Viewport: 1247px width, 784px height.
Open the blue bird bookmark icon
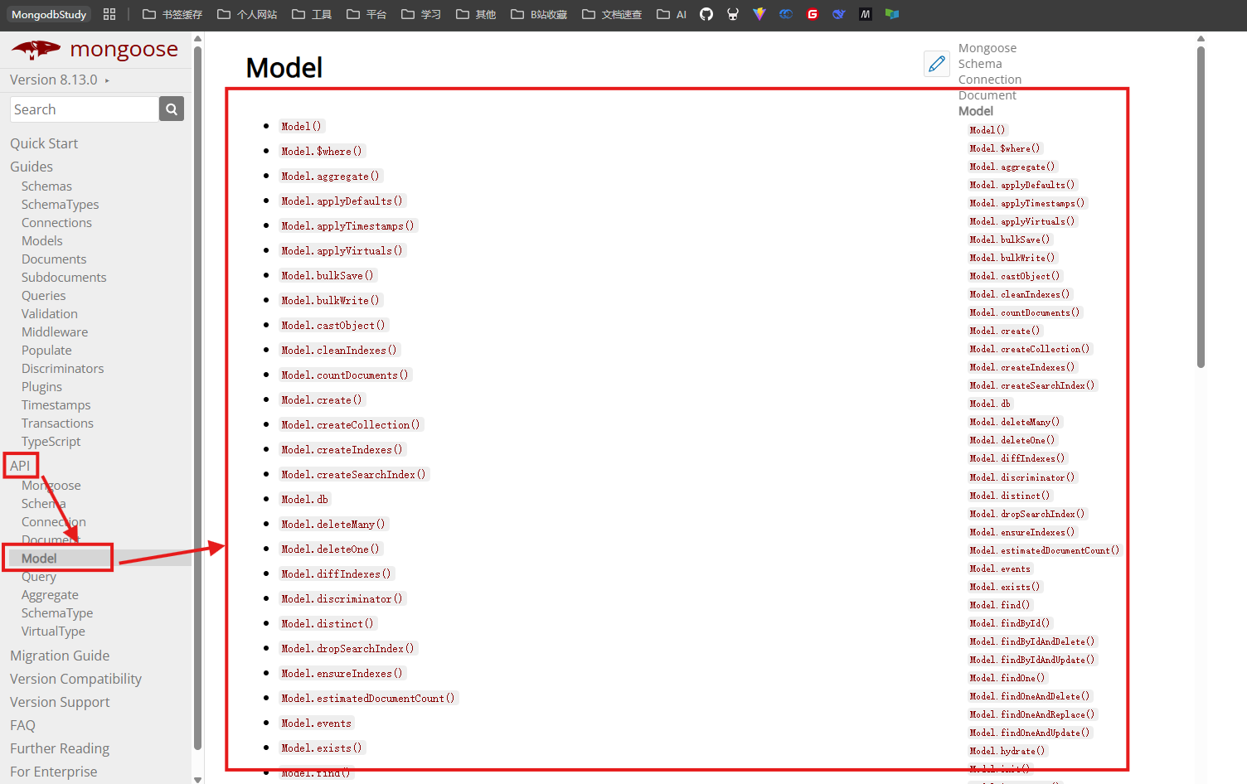pyautogui.click(x=839, y=14)
